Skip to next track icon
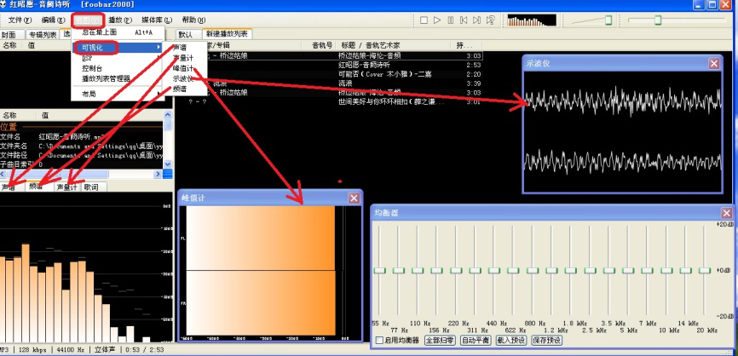Viewport: 738px width, 356px height. coord(475,19)
